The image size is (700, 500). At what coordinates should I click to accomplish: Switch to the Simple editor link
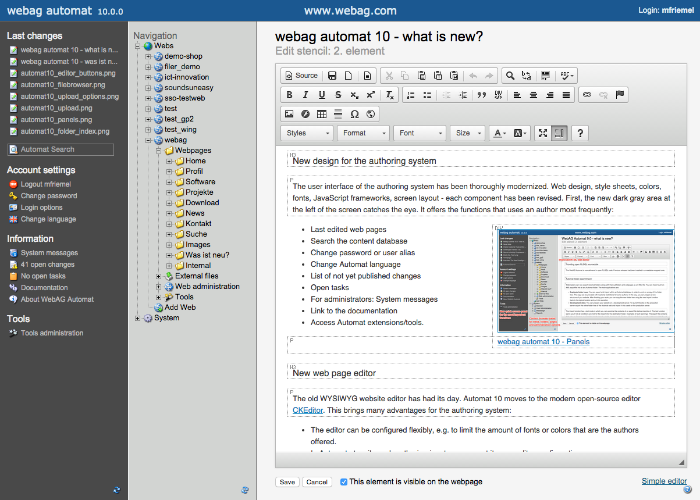[665, 481]
